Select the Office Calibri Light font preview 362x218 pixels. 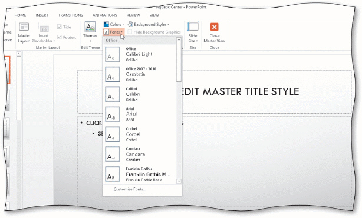pyautogui.click(x=113, y=54)
